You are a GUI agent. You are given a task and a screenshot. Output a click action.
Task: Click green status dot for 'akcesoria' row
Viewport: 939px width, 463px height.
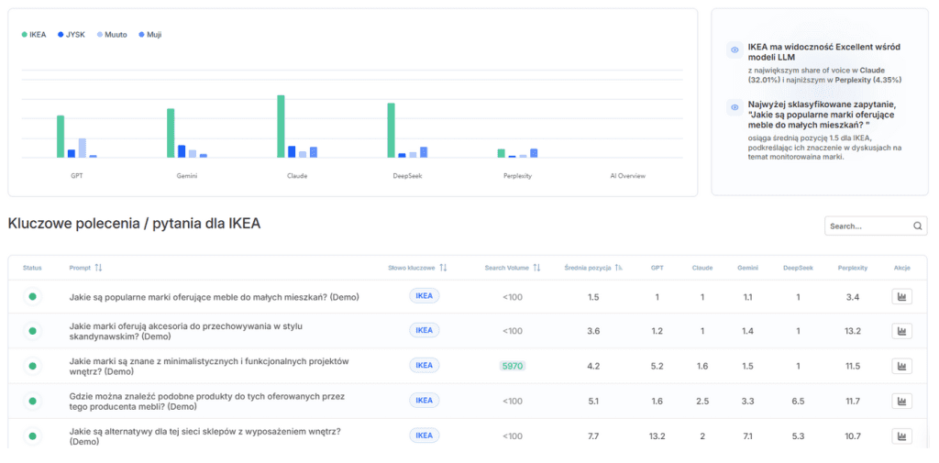coord(32,331)
